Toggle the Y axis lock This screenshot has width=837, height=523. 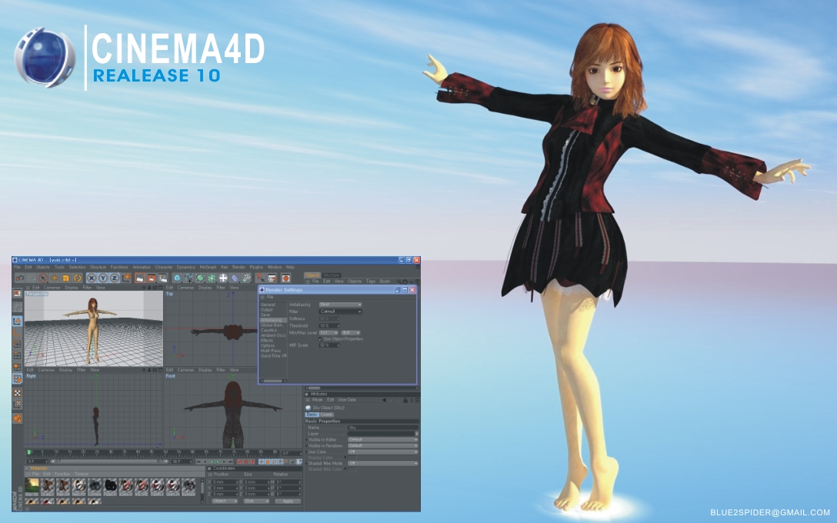click(x=103, y=278)
